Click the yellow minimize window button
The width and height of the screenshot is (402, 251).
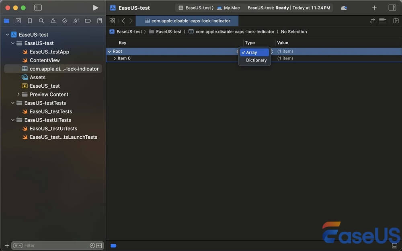[15, 8]
